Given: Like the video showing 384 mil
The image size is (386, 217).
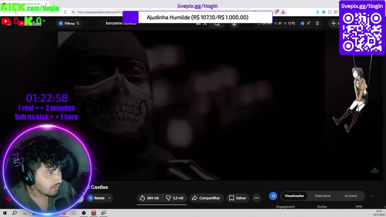Looking at the screenshot, I should (x=150, y=198).
